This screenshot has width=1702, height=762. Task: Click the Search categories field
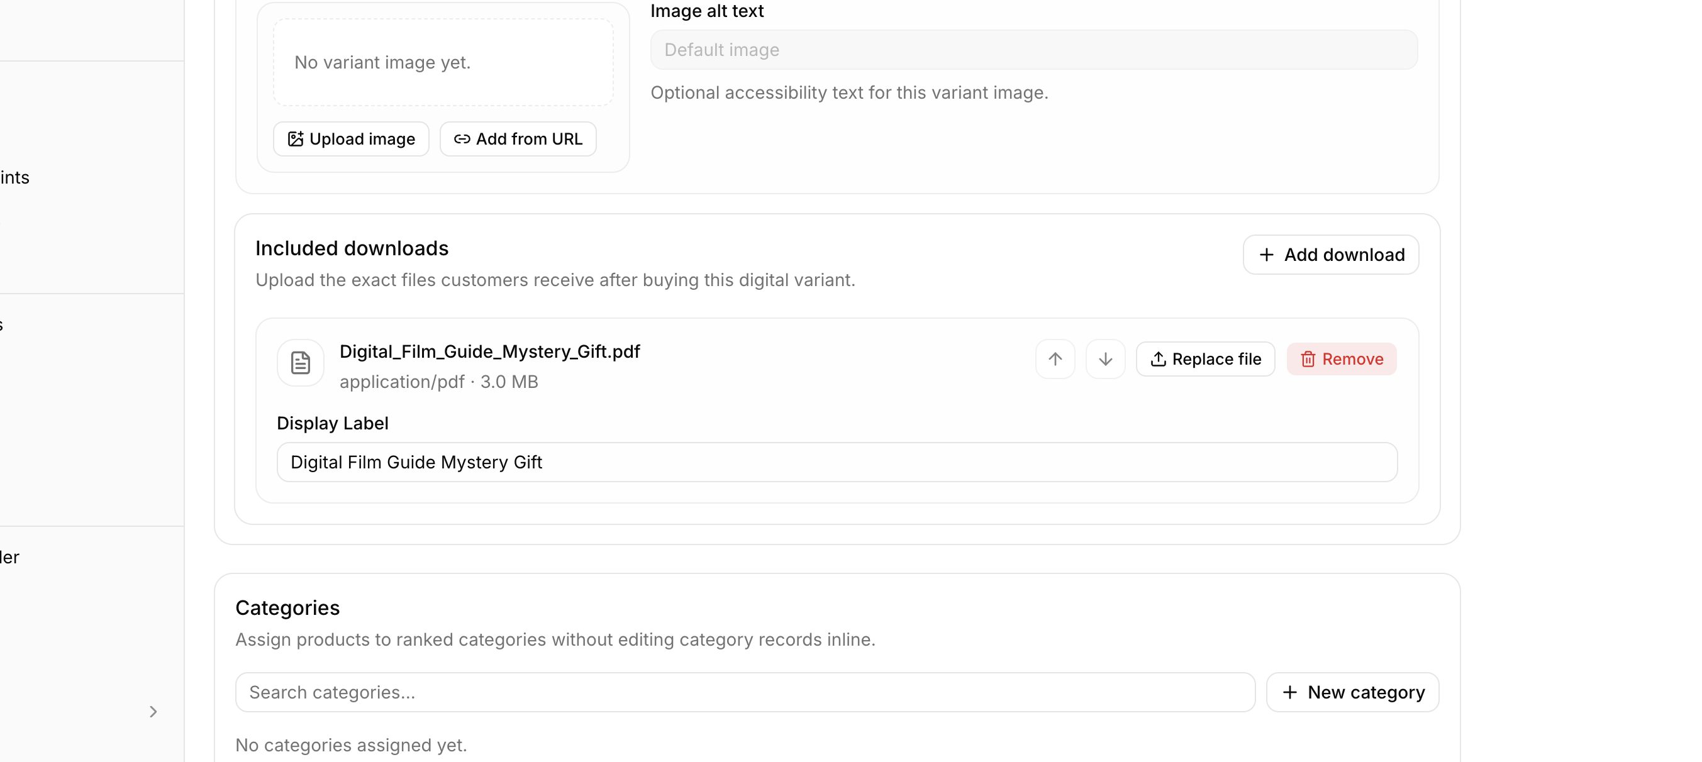[745, 692]
